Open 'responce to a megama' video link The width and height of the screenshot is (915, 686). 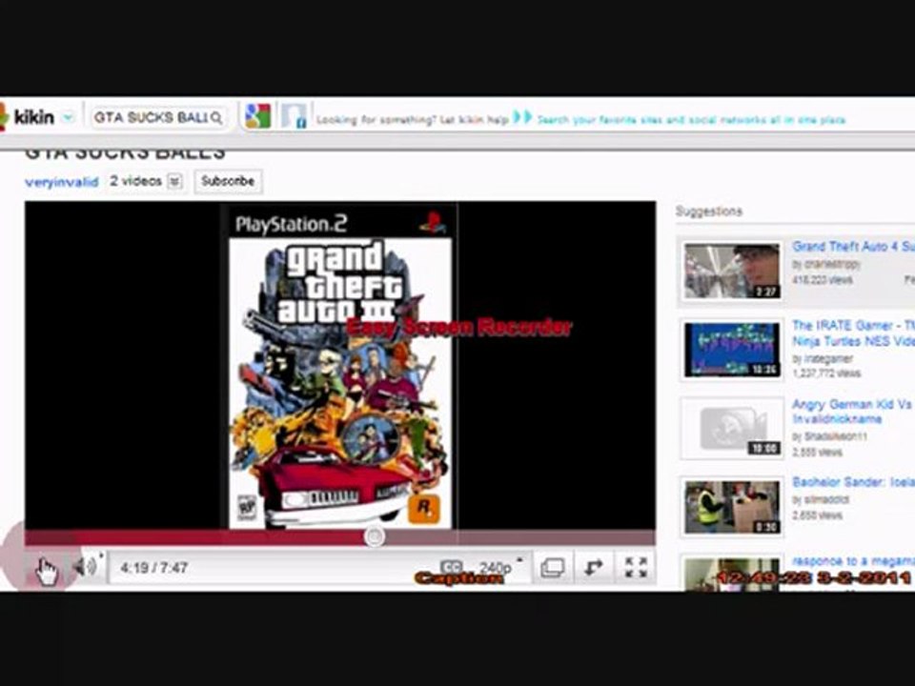[853, 561]
